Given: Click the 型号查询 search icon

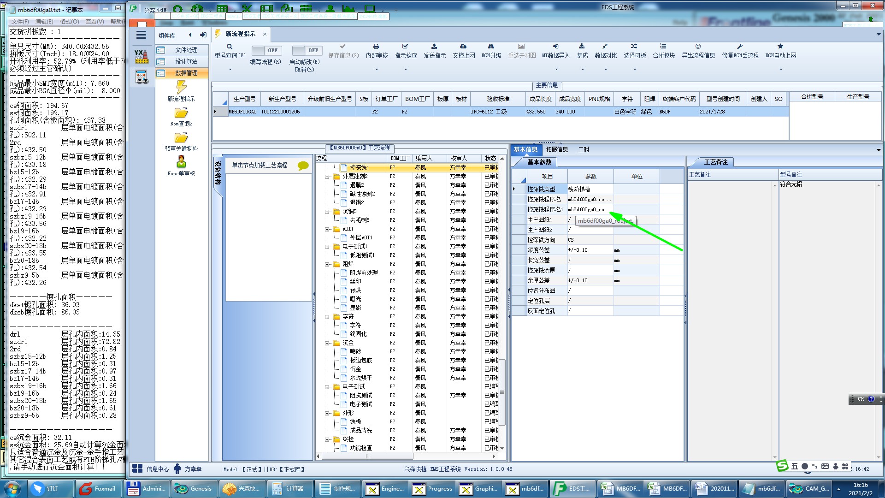Looking at the screenshot, I should tap(229, 47).
